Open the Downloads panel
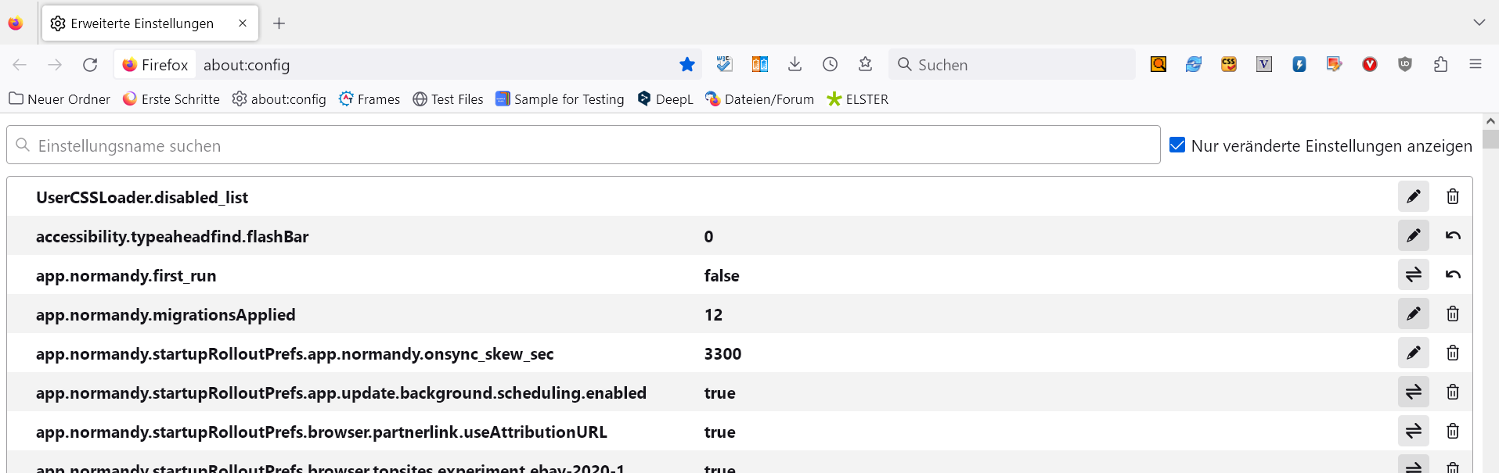 [x=795, y=65]
